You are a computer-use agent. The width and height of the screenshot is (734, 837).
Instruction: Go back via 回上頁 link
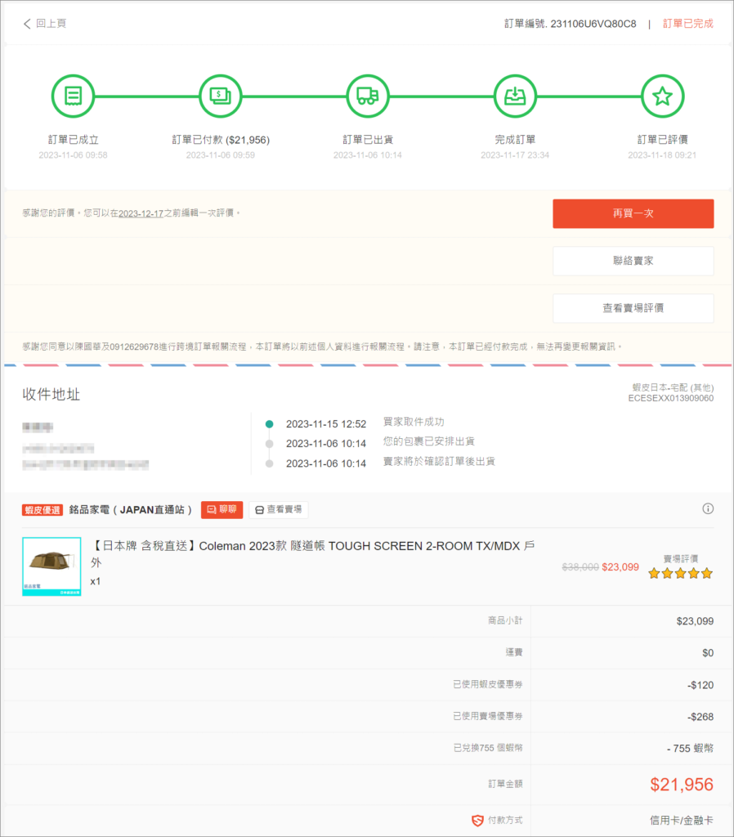coord(51,24)
